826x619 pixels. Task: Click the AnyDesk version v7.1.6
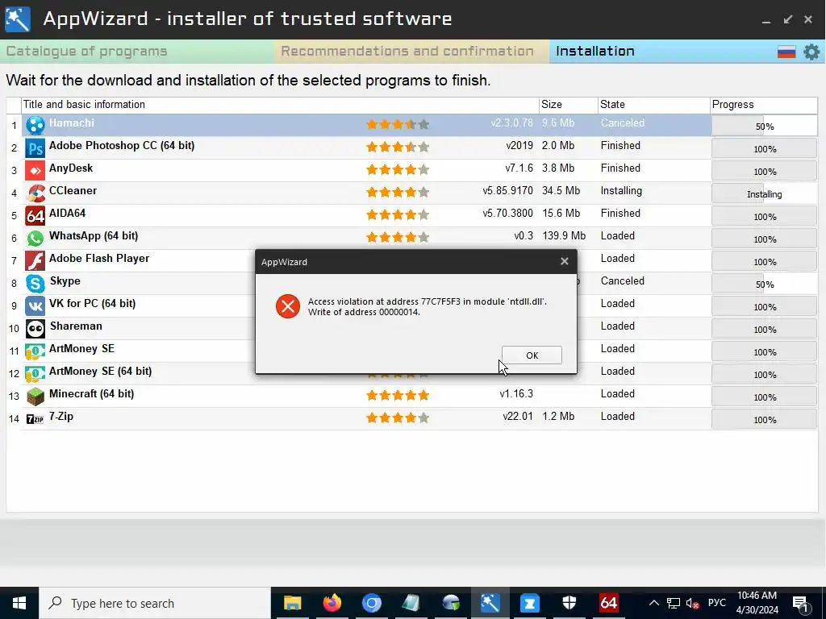pyautogui.click(x=519, y=168)
